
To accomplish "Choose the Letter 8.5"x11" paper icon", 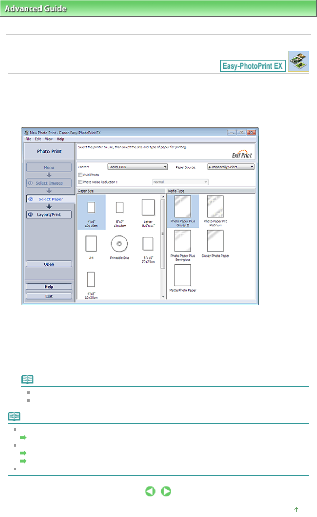I will point(148,207).
